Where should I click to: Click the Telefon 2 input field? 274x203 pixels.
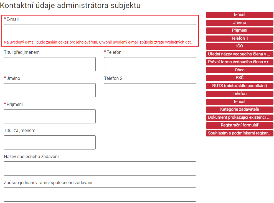click(x=150, y=90)
